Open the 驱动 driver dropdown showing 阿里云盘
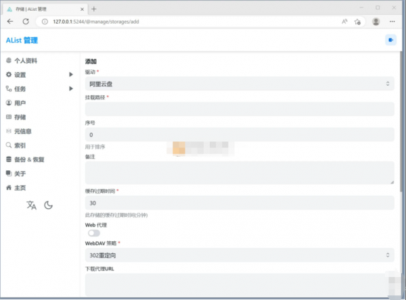This screenshot has height=300, width=406. 240,84
